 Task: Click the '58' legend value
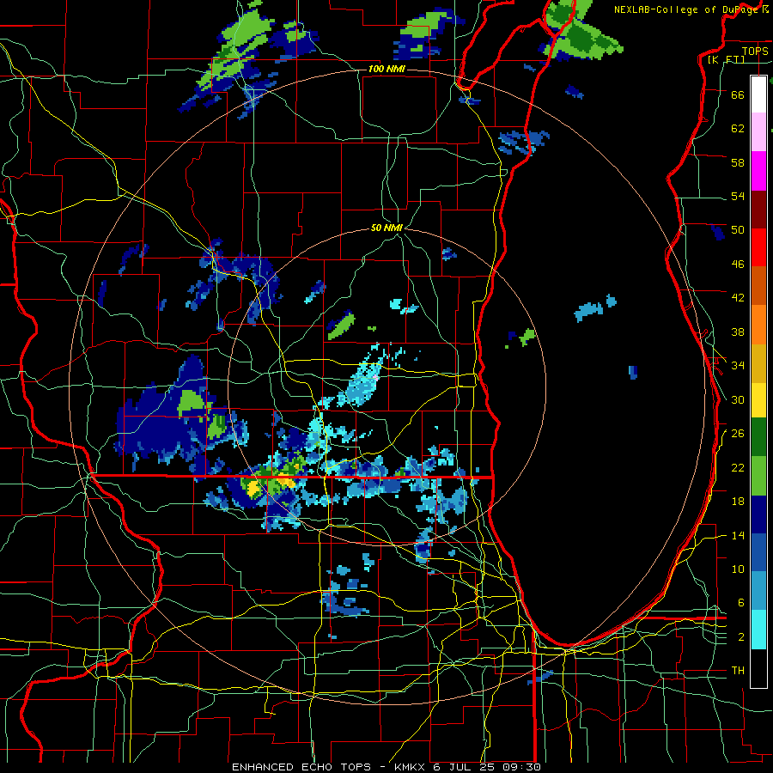point(738,162)
